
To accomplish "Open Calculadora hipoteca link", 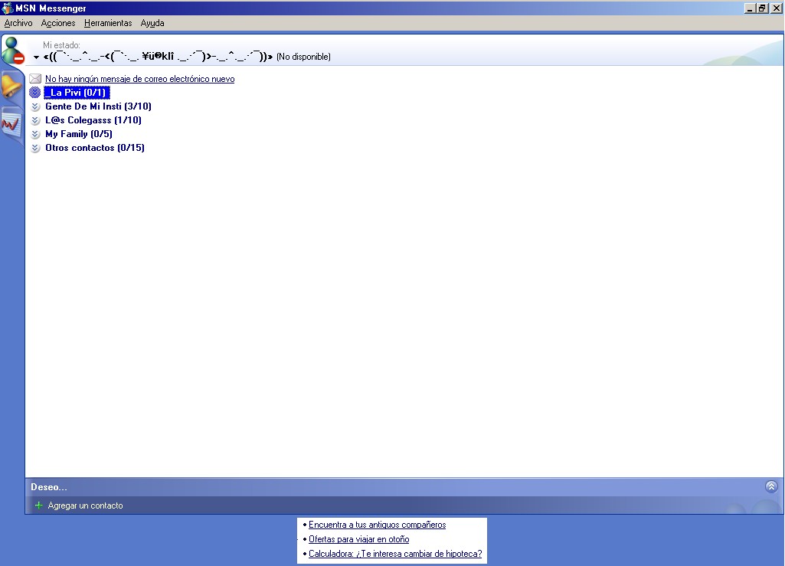I will tap(395, 554).
